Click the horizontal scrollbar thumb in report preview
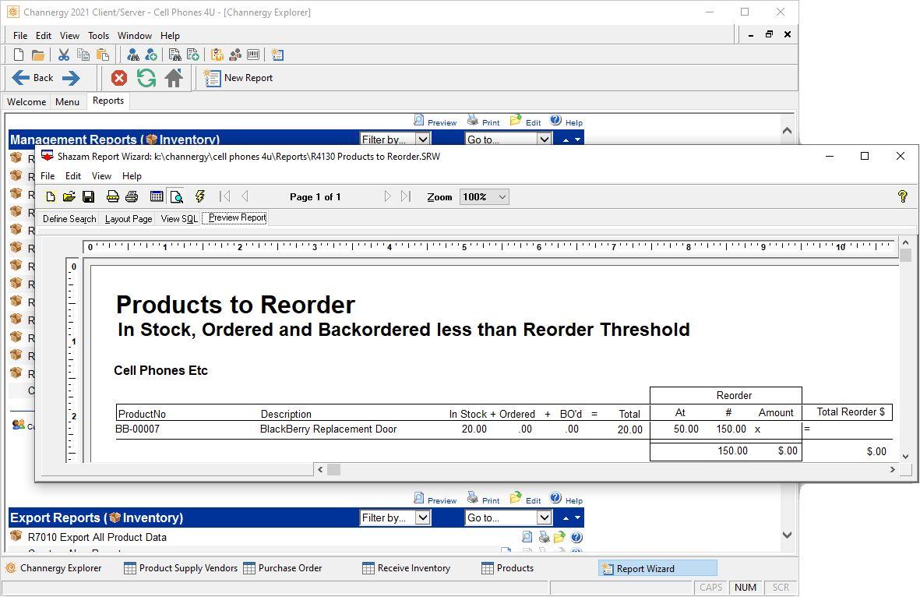 click(334, 470)
